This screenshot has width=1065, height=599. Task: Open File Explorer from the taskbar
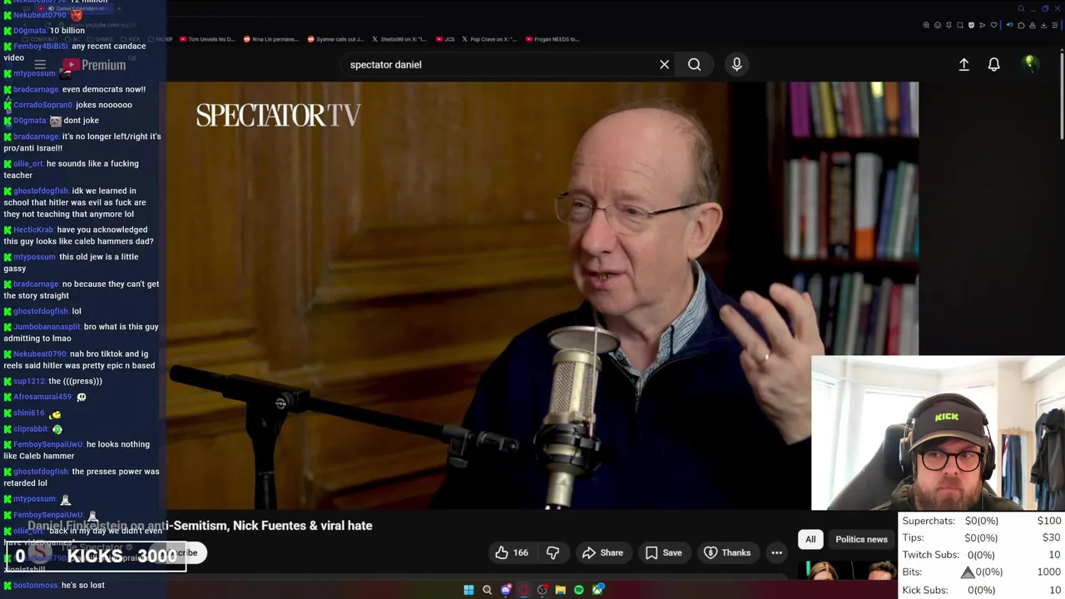coord(560,590)
